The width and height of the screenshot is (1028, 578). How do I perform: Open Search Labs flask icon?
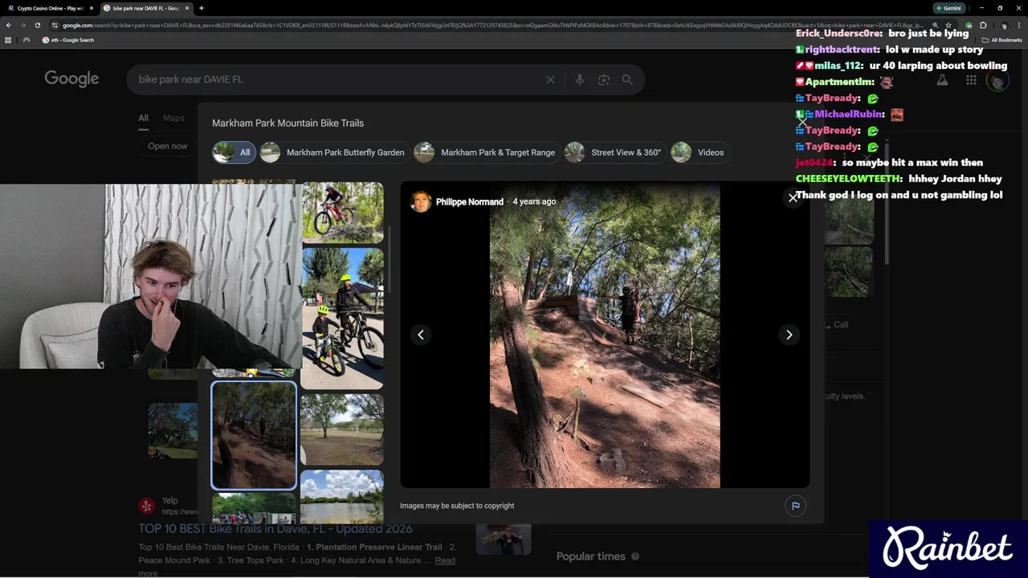click(942, 79)
